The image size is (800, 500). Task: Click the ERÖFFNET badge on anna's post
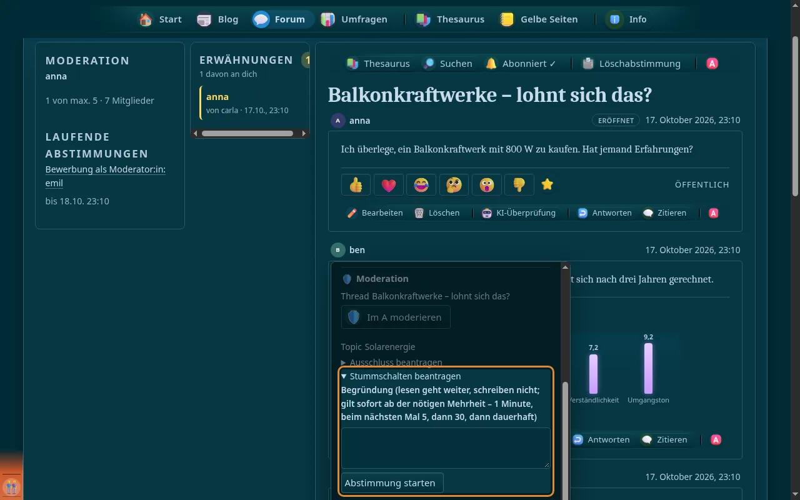click(x=616, y=121)
